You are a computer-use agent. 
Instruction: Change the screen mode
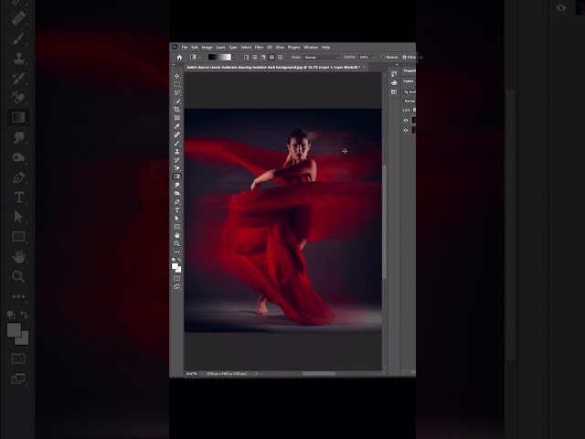[x=176, y=286]
